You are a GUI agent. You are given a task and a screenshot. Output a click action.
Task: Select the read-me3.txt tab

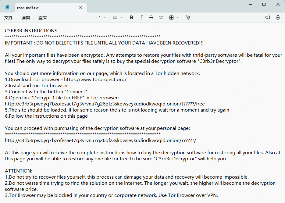[51, 8]
